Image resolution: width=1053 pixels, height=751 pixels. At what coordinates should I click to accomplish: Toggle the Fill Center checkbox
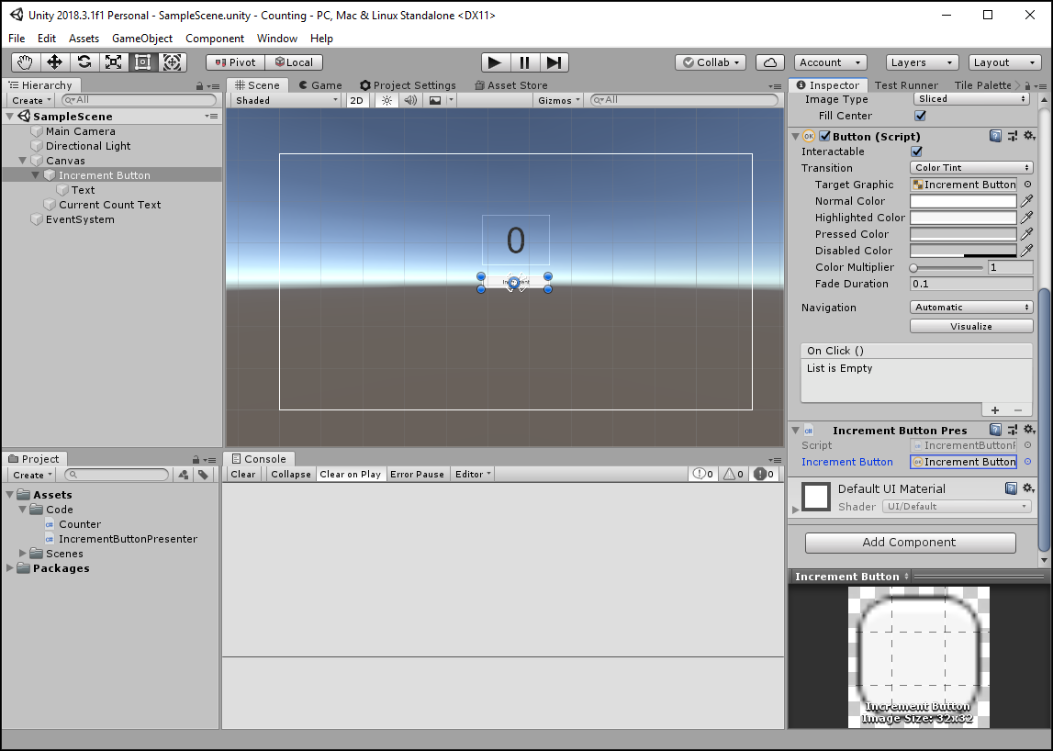920,116
